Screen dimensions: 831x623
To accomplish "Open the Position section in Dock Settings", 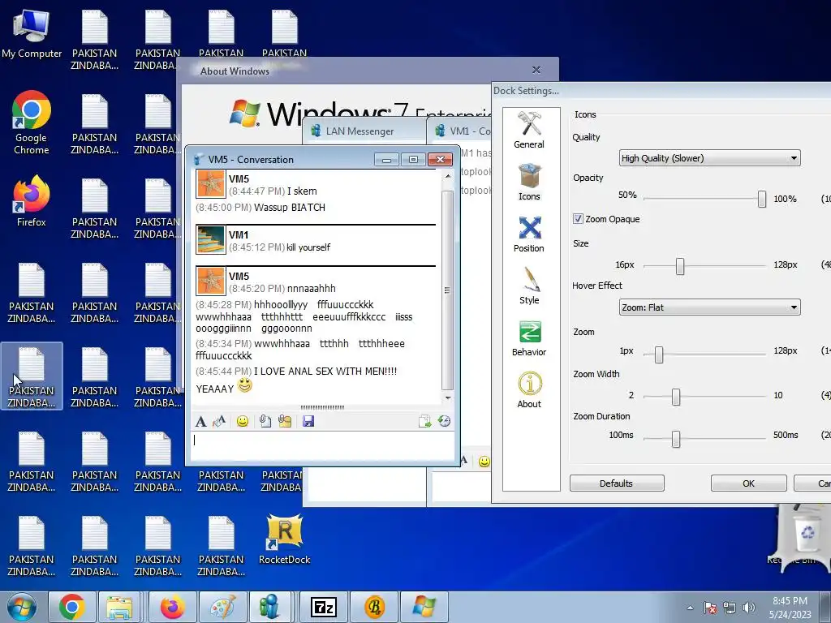I will tap(529, 234).
